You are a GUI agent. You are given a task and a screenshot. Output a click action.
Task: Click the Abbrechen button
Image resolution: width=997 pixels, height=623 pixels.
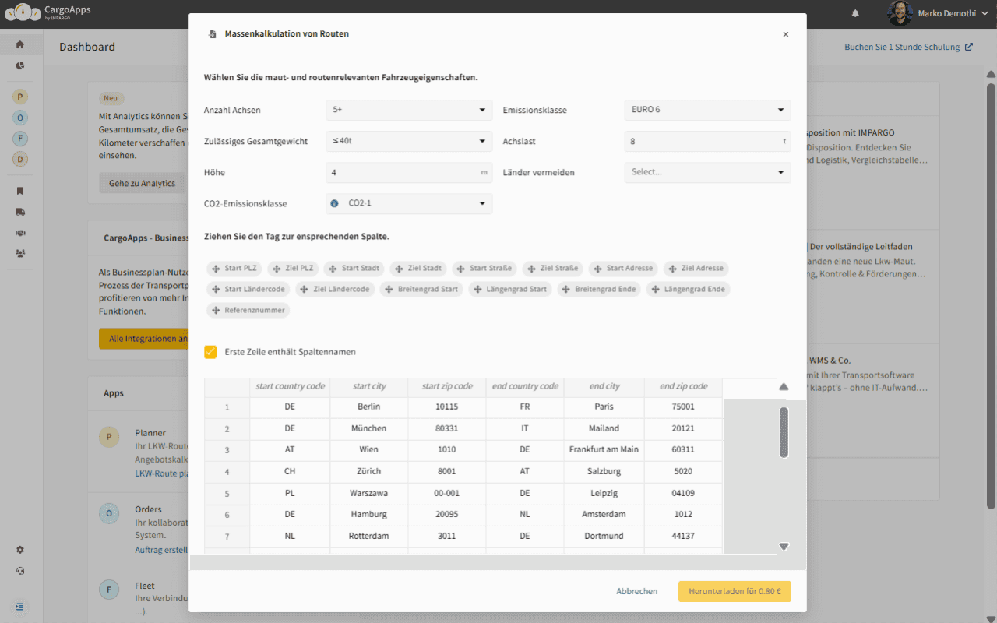click(x=636, y=592)
